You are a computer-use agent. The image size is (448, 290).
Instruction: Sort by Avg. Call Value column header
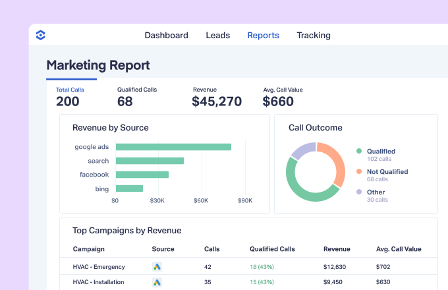coord(399,249)
